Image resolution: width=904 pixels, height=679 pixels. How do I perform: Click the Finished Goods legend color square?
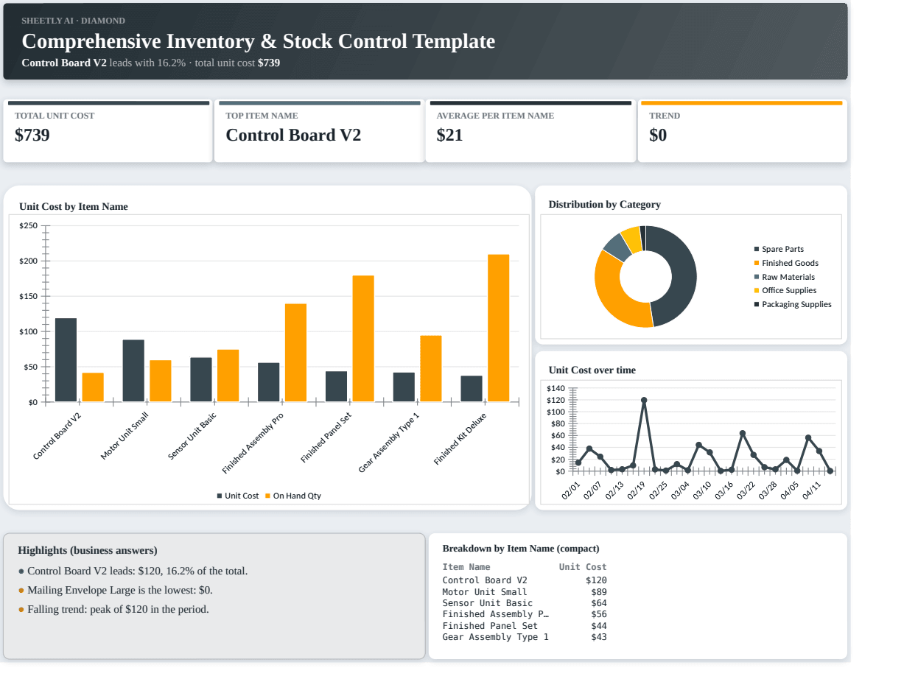pyautogui.click(x=757, y=264)
